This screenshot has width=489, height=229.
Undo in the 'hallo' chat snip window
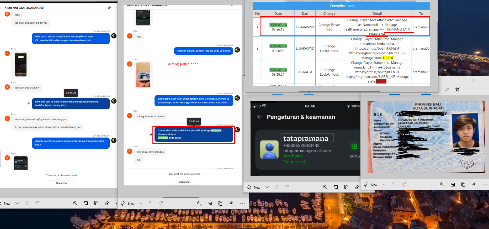coord(26,203)
